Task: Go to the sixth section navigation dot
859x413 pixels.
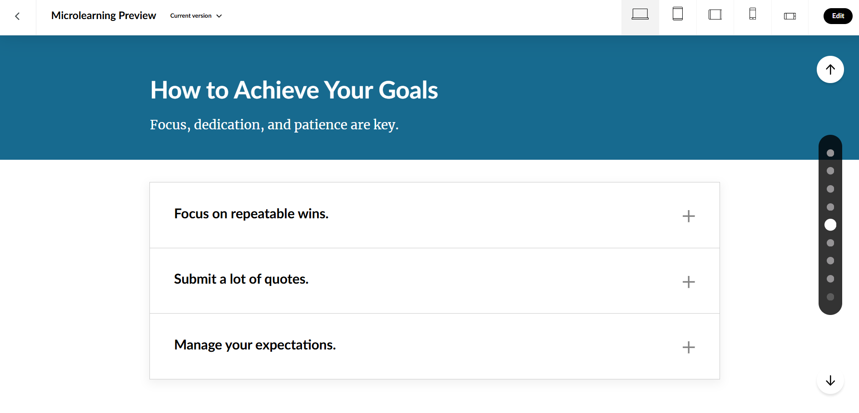Action: pyautogui.click(x=830, y=243)
